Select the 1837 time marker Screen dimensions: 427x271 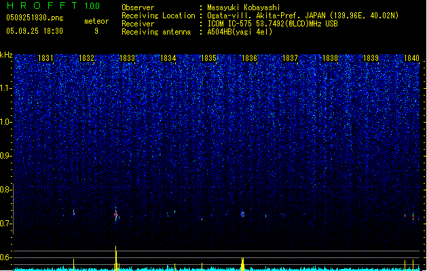click(290, 58)
